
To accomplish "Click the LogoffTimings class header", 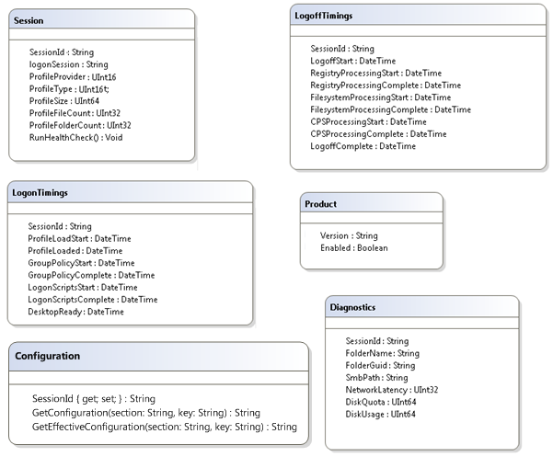I will coord(323,16).
